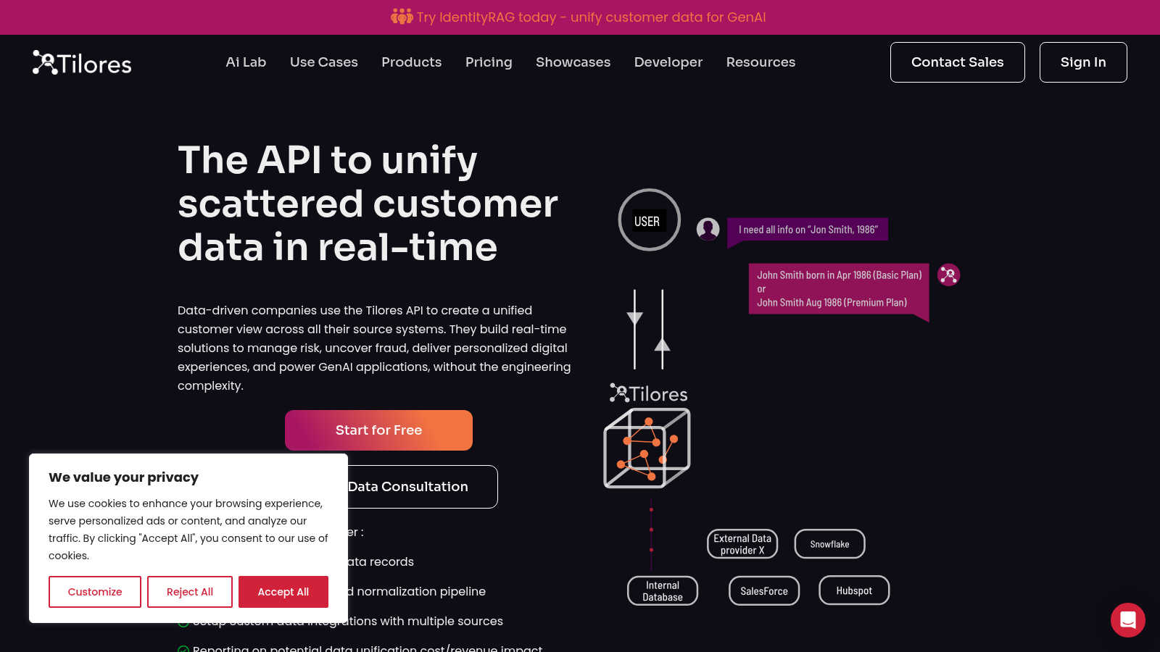Customize cookie preferences
The image size is (1160, 652).
pyautogui.click(x=95, y=592)
